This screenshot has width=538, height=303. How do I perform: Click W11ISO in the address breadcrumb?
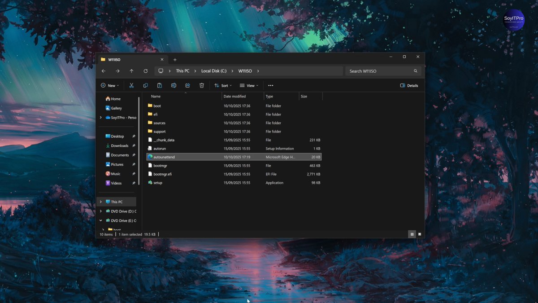[x=245, y=71]
